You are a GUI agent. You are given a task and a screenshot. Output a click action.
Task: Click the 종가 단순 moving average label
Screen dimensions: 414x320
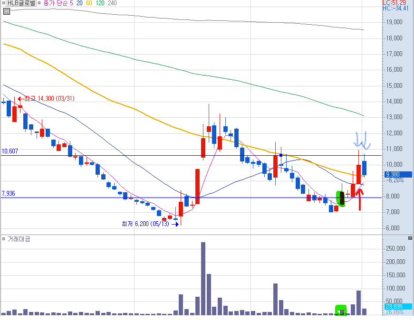(x=55, y=3)
